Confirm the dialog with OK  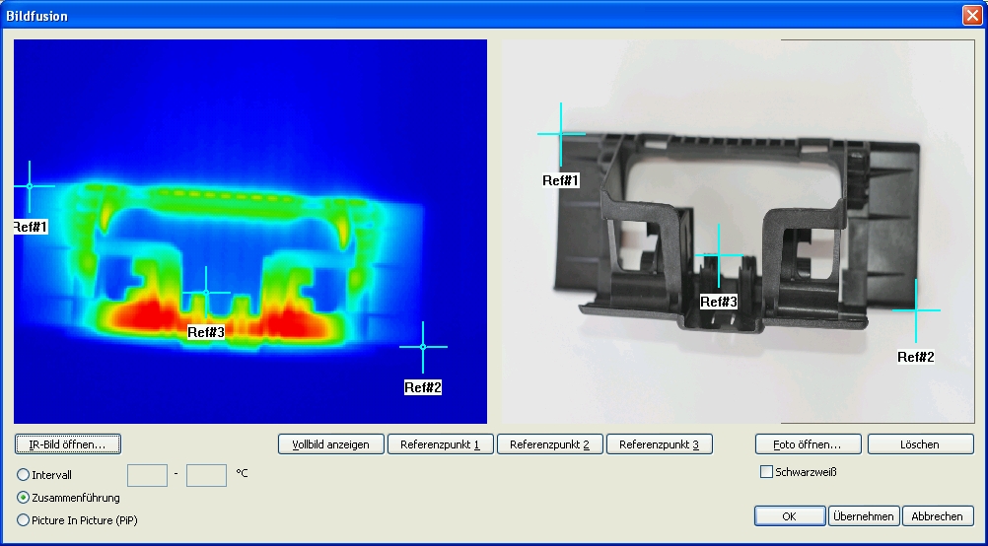point(789,516)
